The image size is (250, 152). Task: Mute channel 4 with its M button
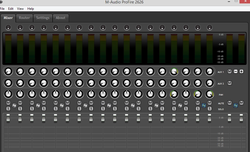[x=44, y=103]
